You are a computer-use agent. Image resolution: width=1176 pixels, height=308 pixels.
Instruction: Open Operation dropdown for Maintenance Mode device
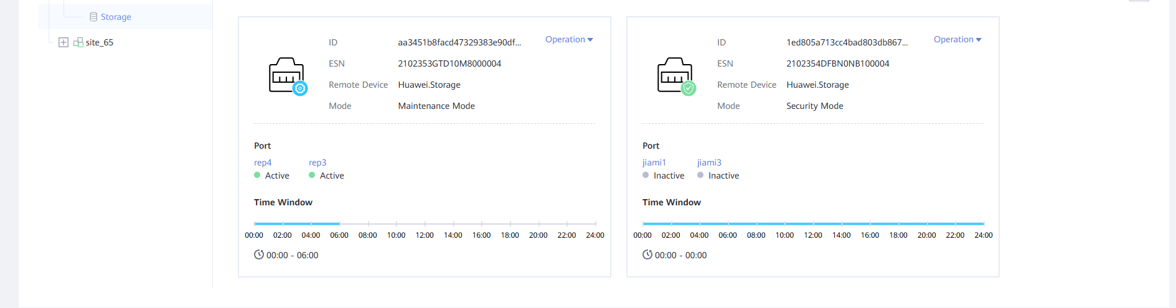(568, 39)
